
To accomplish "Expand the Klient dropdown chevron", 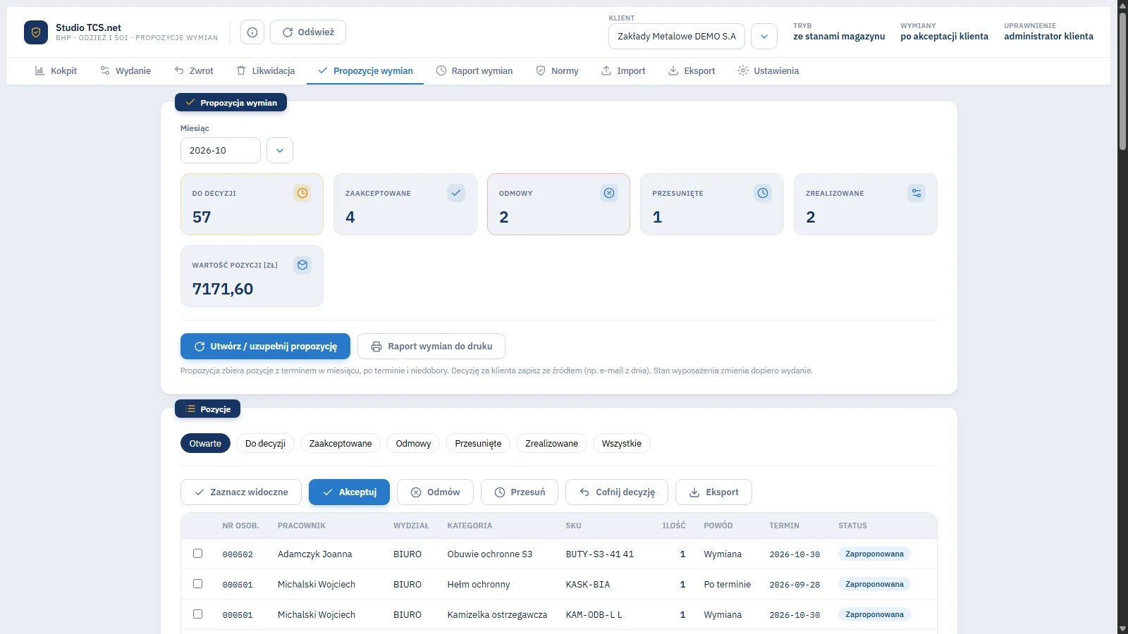I will [764, 36].
